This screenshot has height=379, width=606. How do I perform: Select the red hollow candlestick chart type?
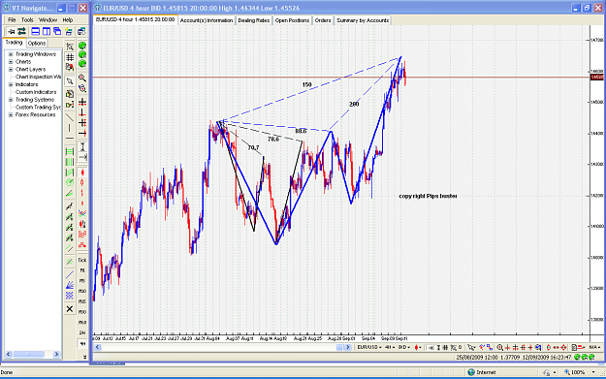[x=82, y=182]
